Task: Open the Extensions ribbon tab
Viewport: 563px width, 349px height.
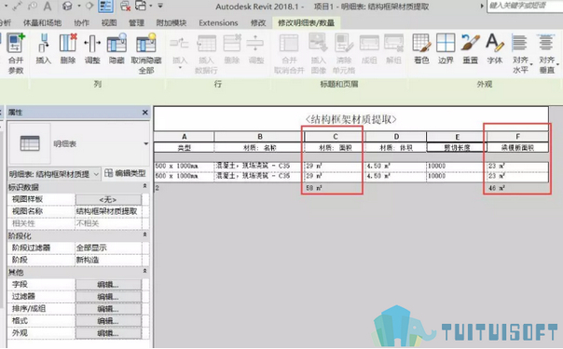Action: coord(218,23)
